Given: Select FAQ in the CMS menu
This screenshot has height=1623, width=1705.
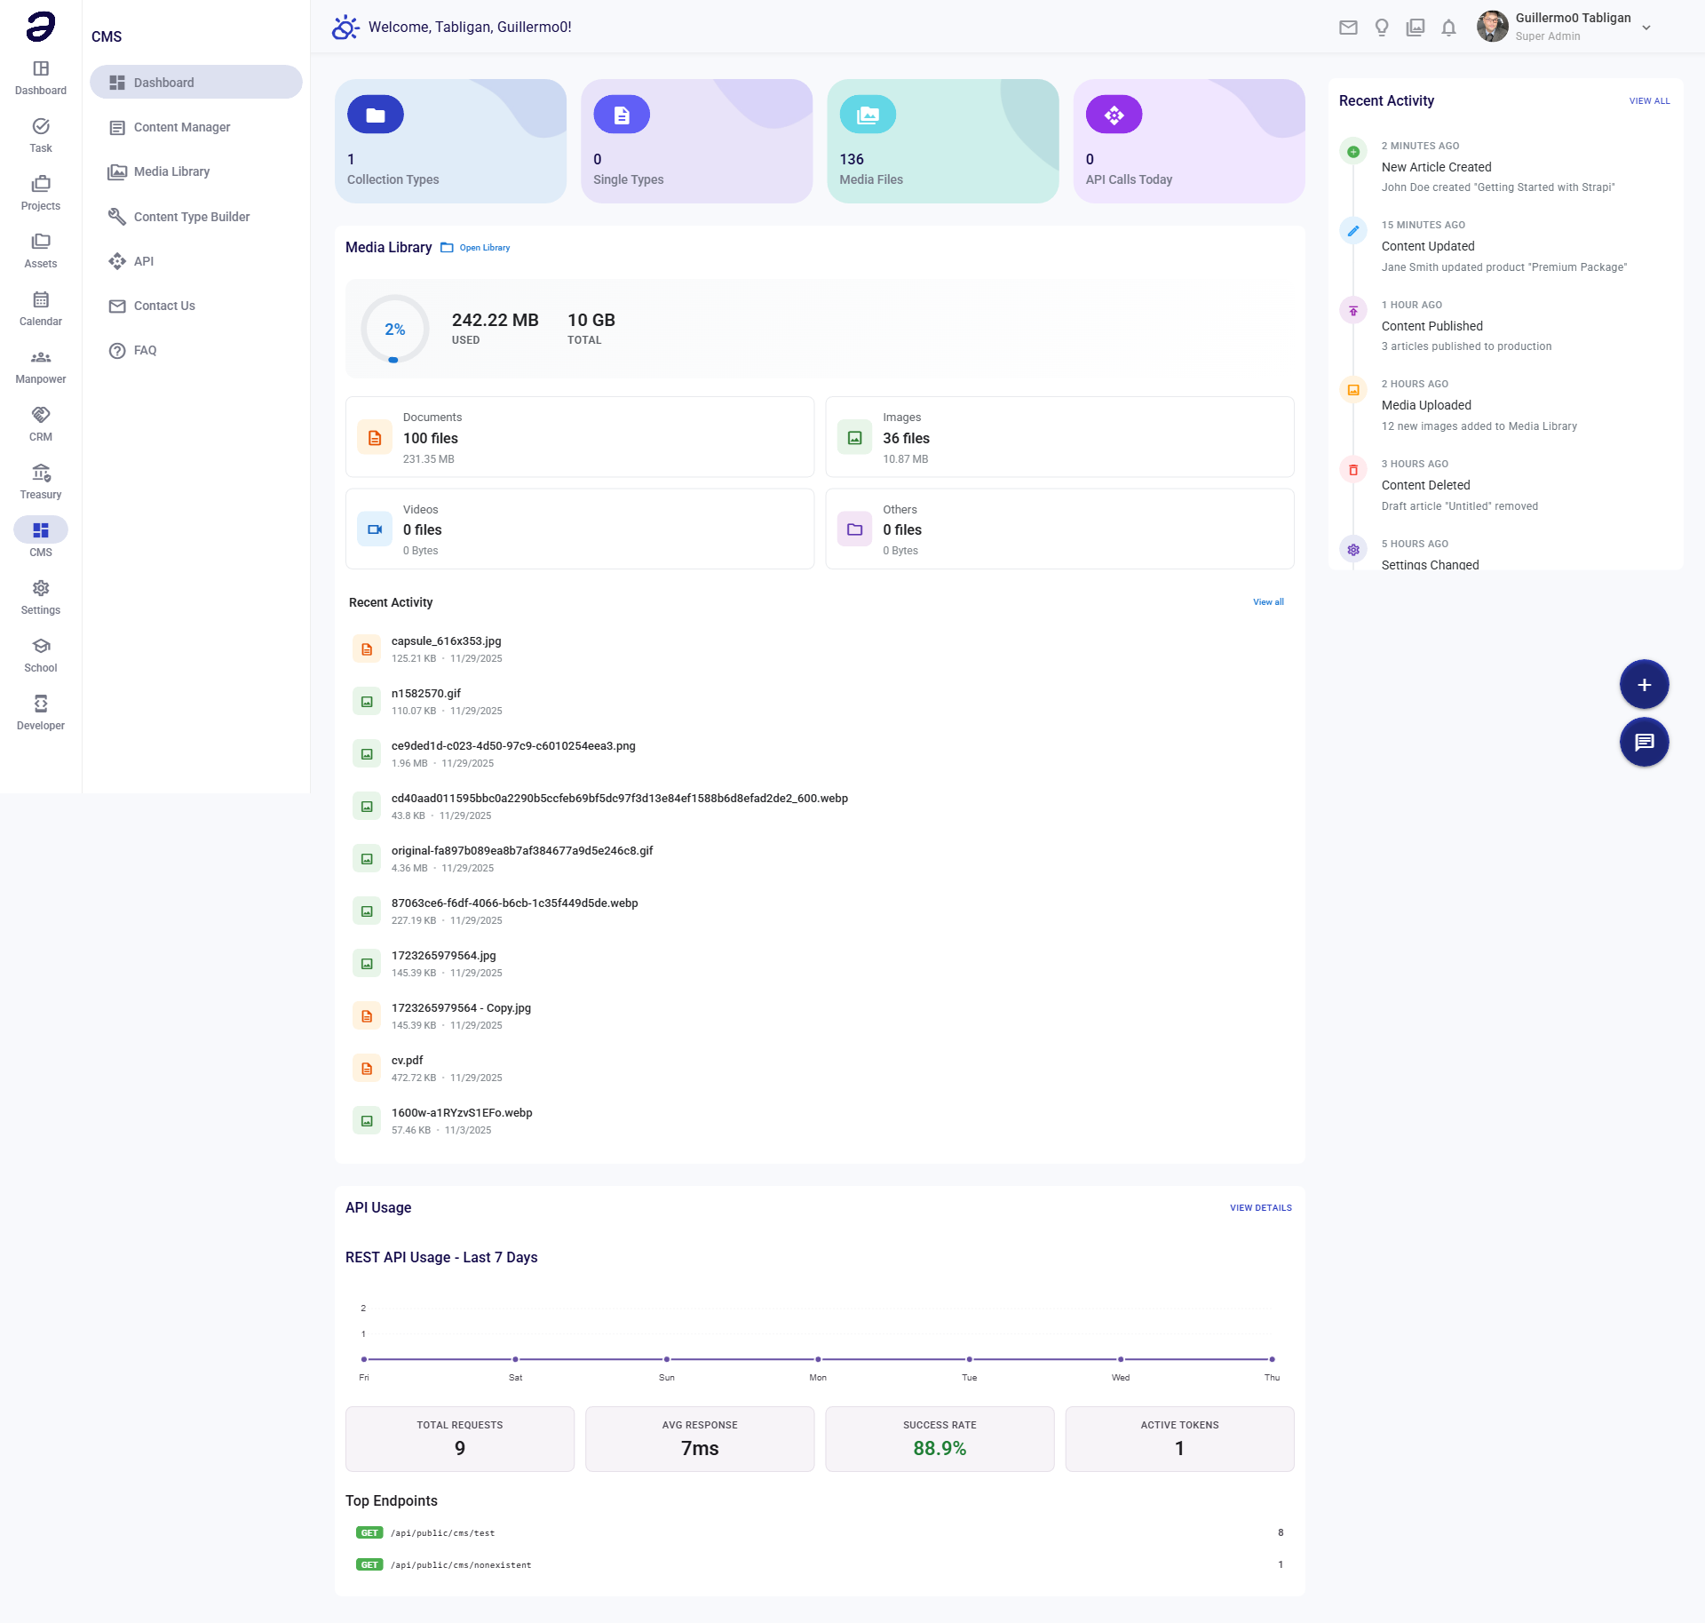Looking at the screenshot, I should (145, 350).
